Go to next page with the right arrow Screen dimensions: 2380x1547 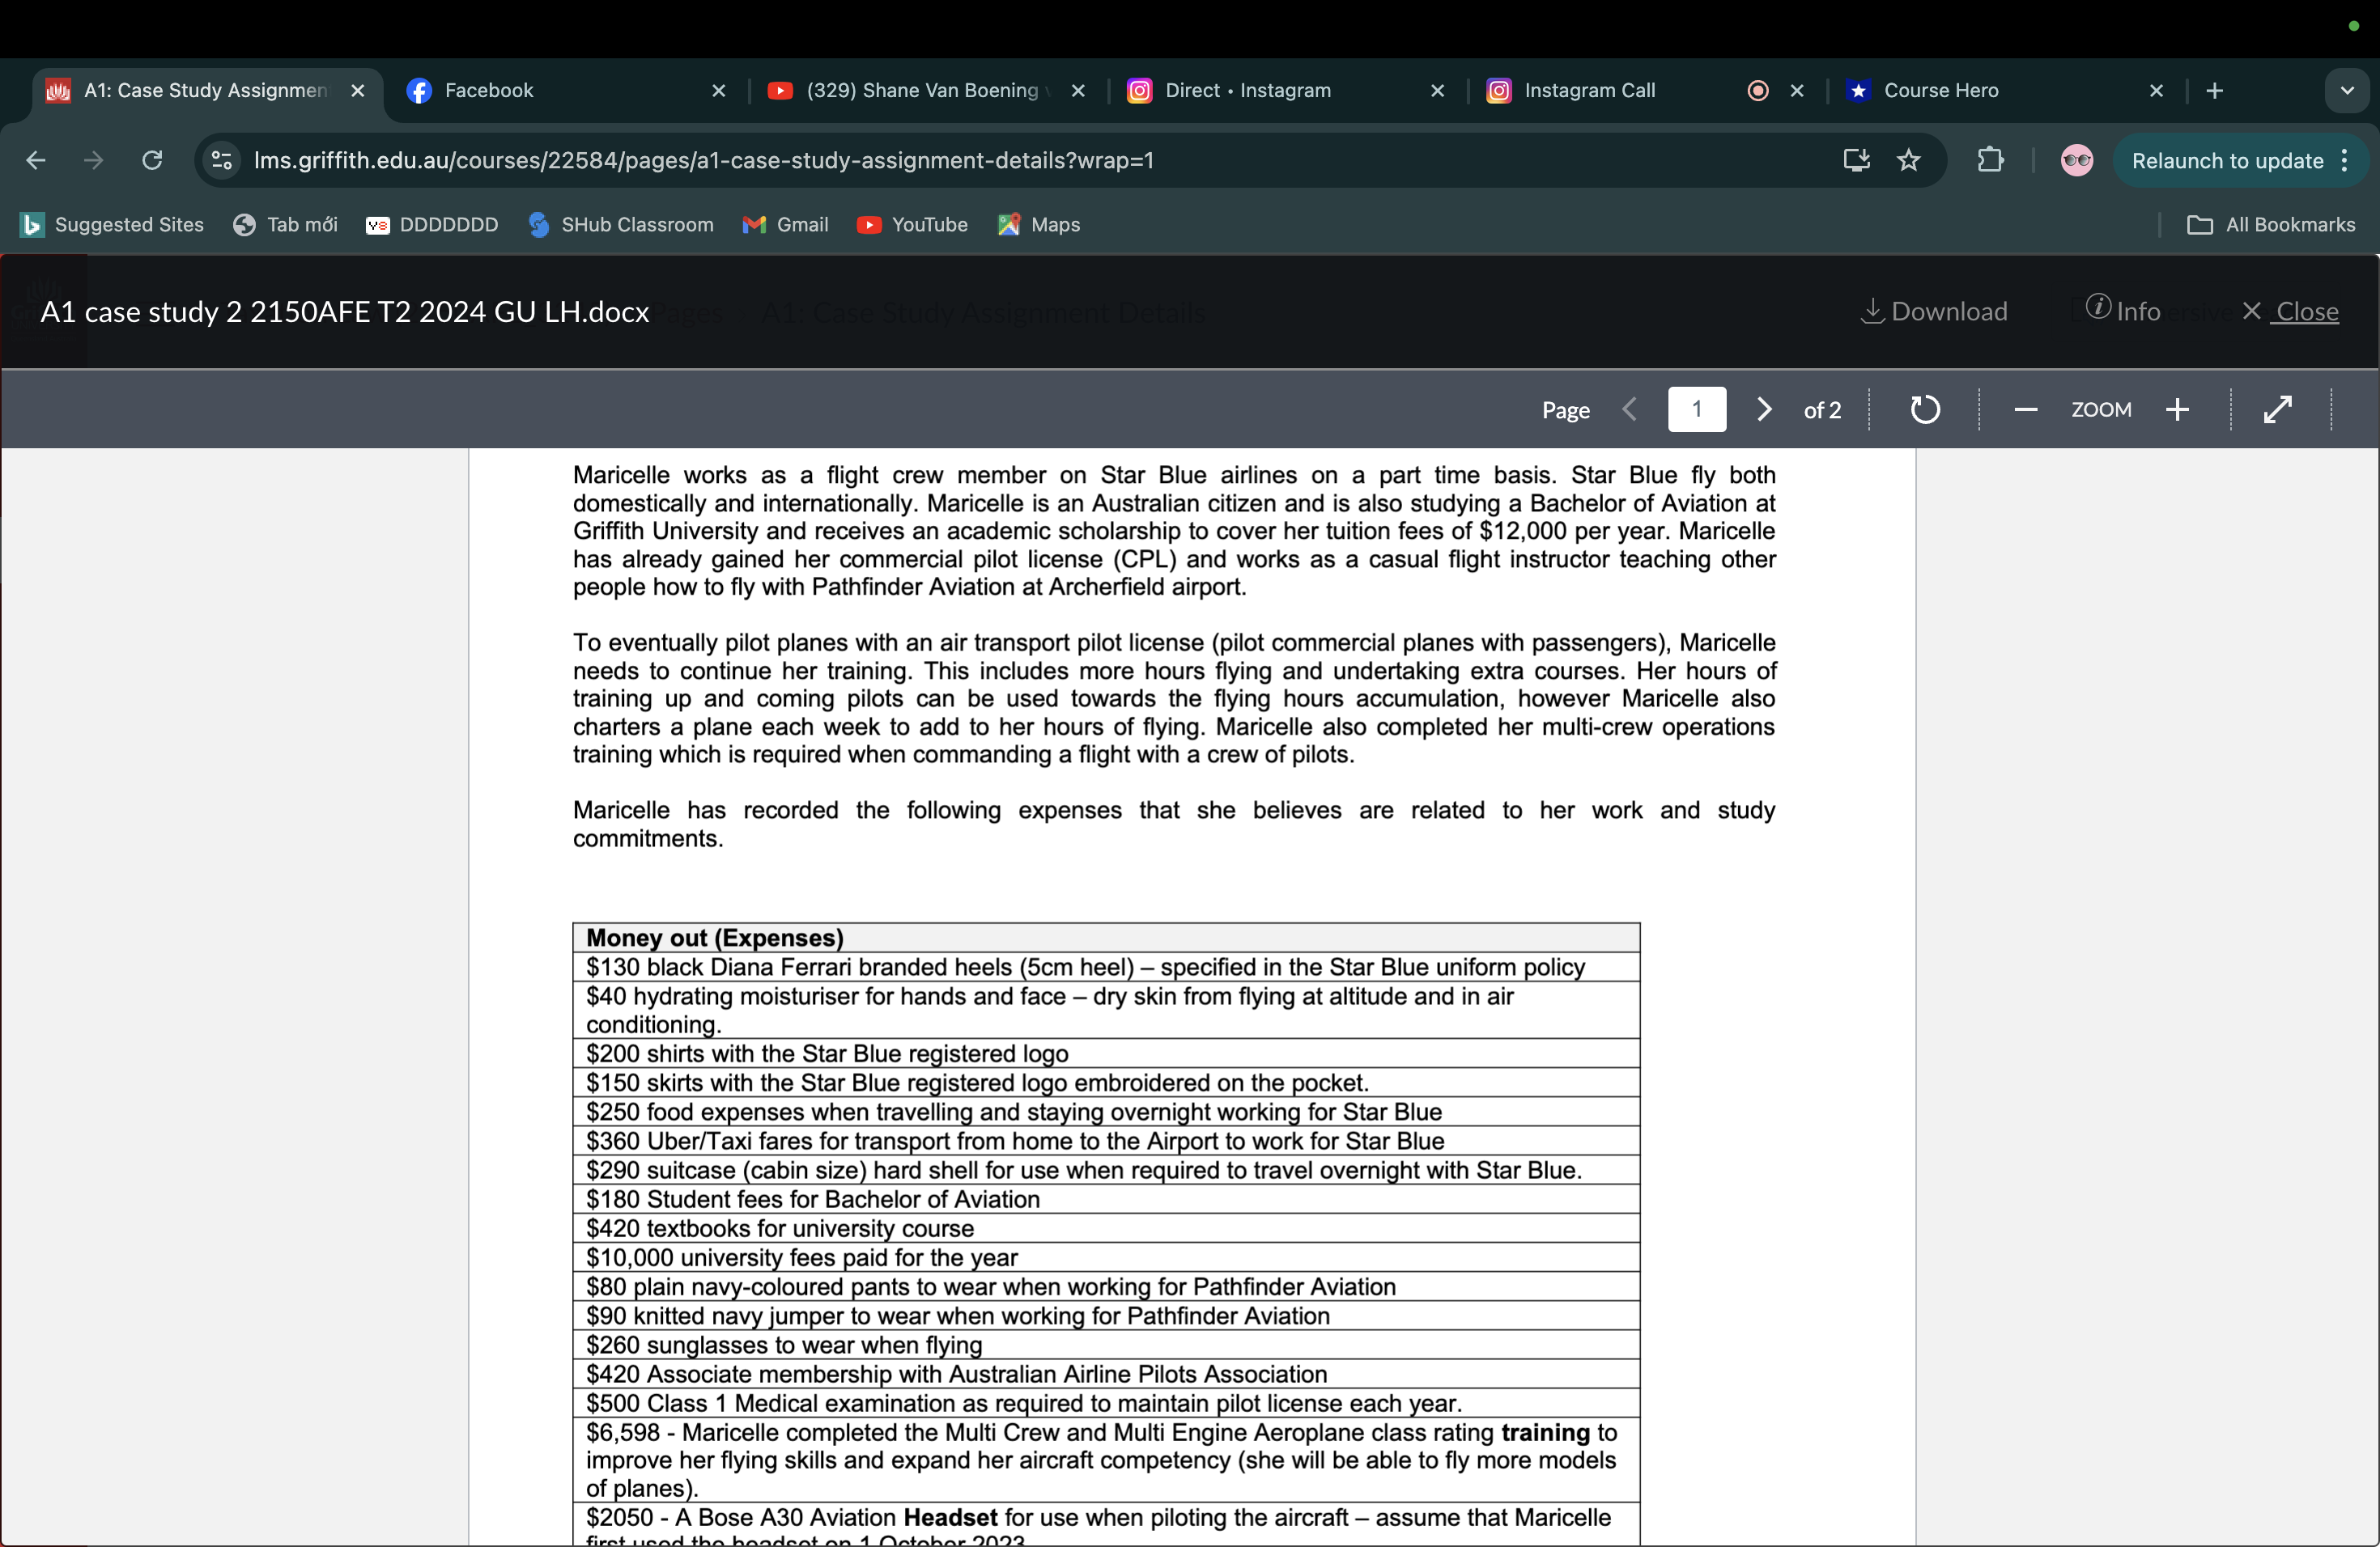point(1764,409)
